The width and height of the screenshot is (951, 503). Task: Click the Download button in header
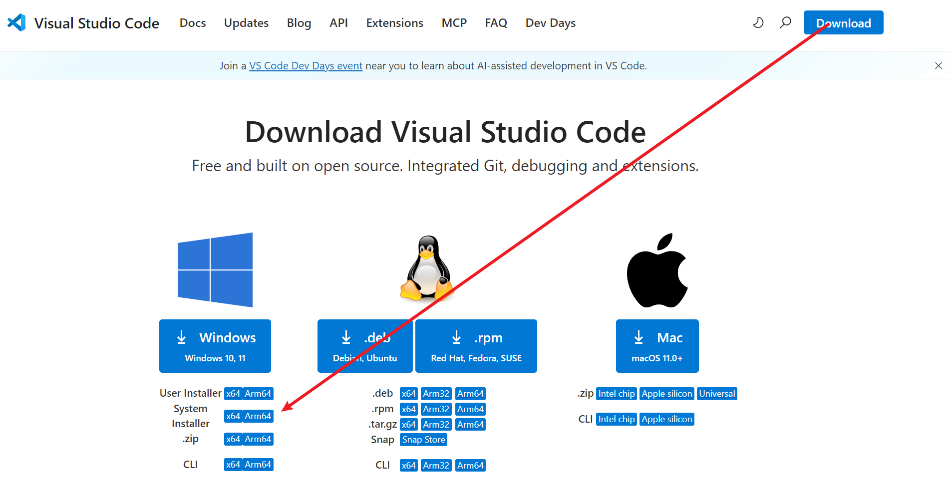pyautogui.click(x=844, y=22)
